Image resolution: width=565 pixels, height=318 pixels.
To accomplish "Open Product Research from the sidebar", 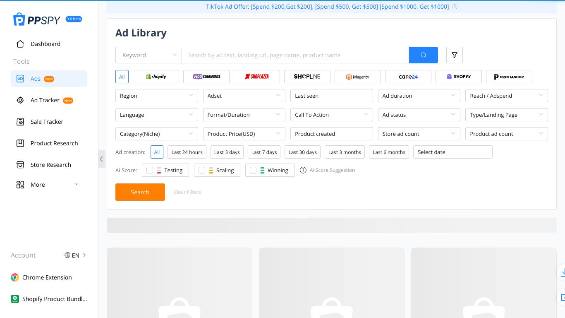I will click(54, 143).
